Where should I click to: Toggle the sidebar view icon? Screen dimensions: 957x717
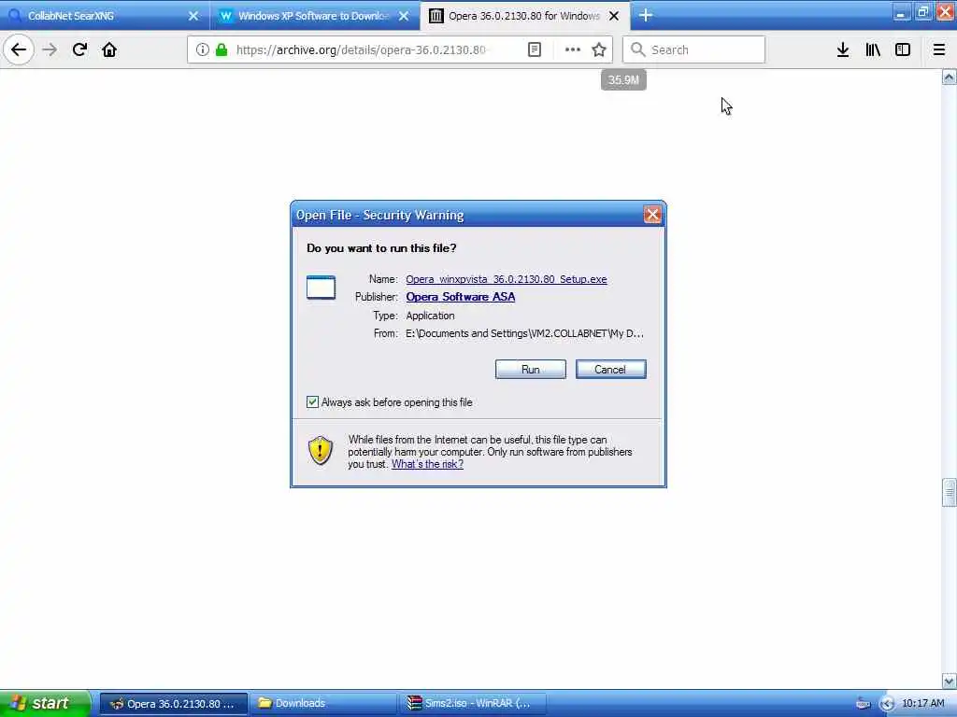[x=903, y=50]
